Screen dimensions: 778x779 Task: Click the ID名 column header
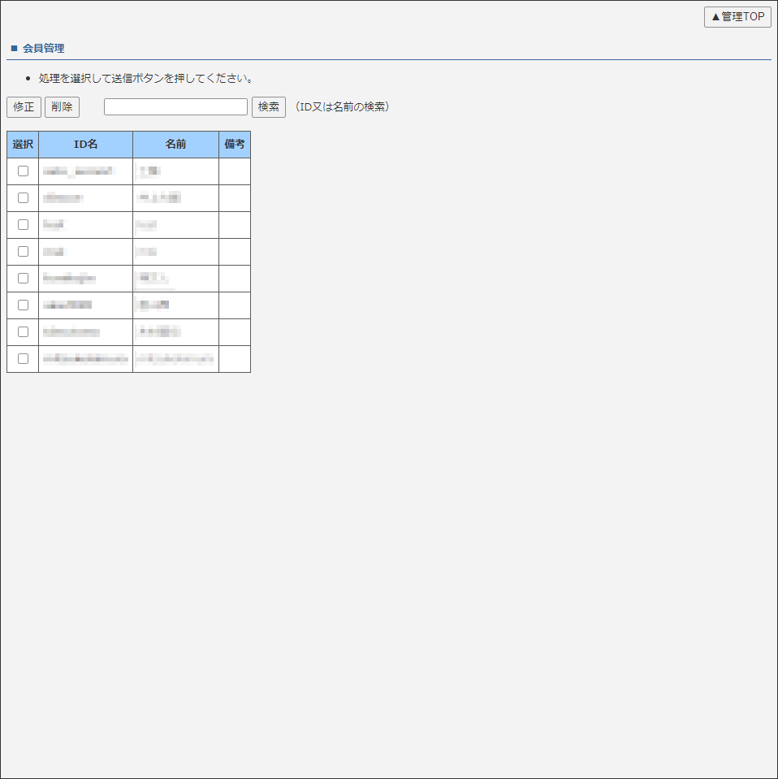click(84, 144)
